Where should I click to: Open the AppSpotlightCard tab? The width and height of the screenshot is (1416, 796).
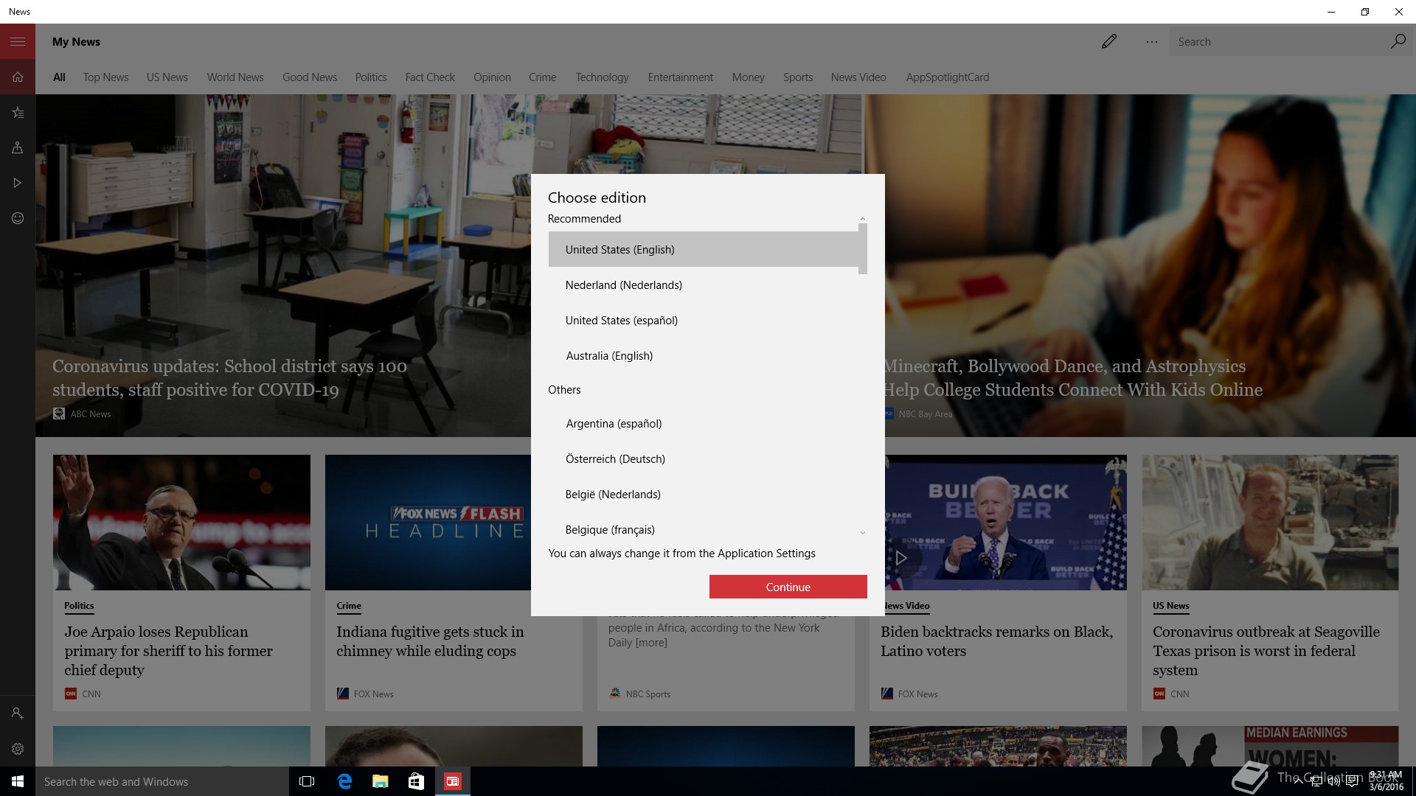(948, 77)
